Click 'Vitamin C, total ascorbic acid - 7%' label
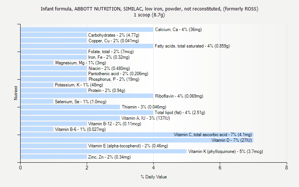The height and width of the screenshot is (187, 299). 213,135
